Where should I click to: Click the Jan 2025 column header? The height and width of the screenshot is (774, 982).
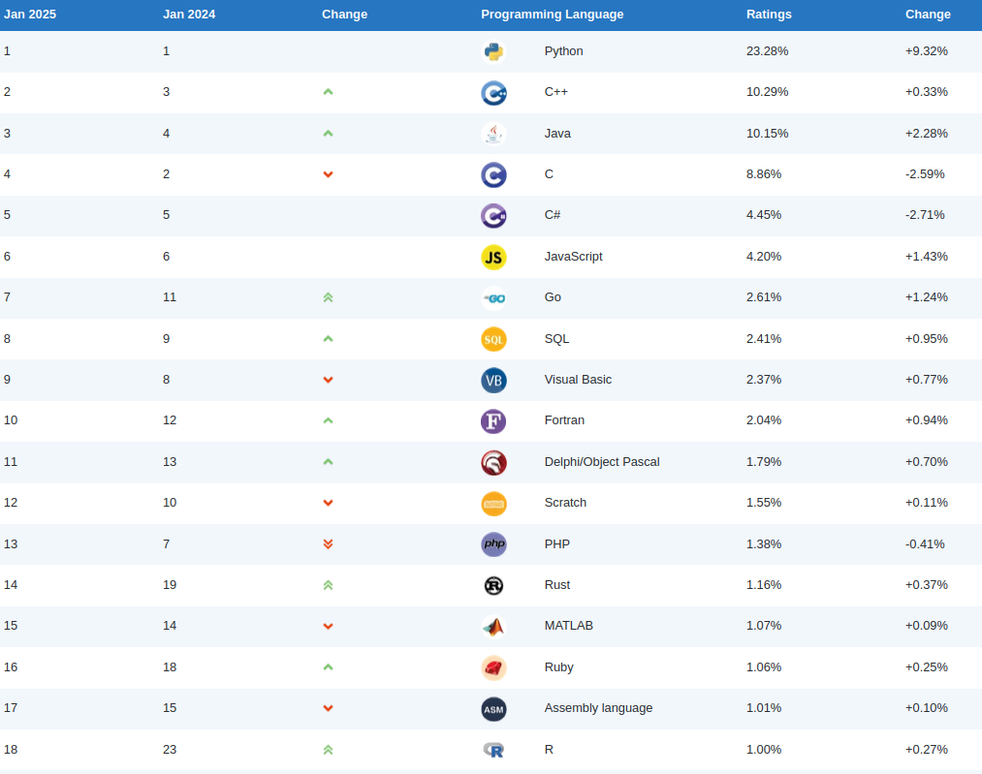(x=30, y=15)
